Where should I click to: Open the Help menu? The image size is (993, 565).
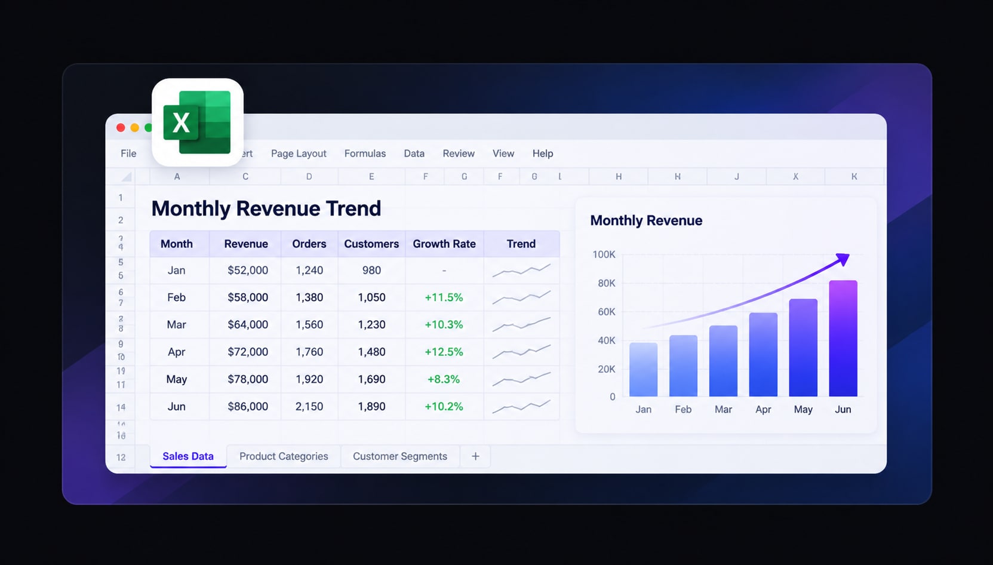(543, 153)
